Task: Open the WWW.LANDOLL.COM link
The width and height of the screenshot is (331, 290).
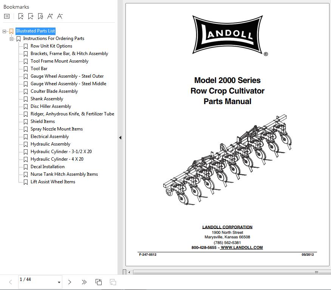Action: click(242, 248)
